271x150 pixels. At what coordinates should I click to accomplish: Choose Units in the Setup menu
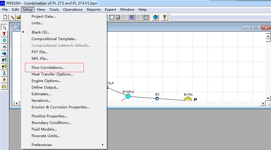[37, 23]
